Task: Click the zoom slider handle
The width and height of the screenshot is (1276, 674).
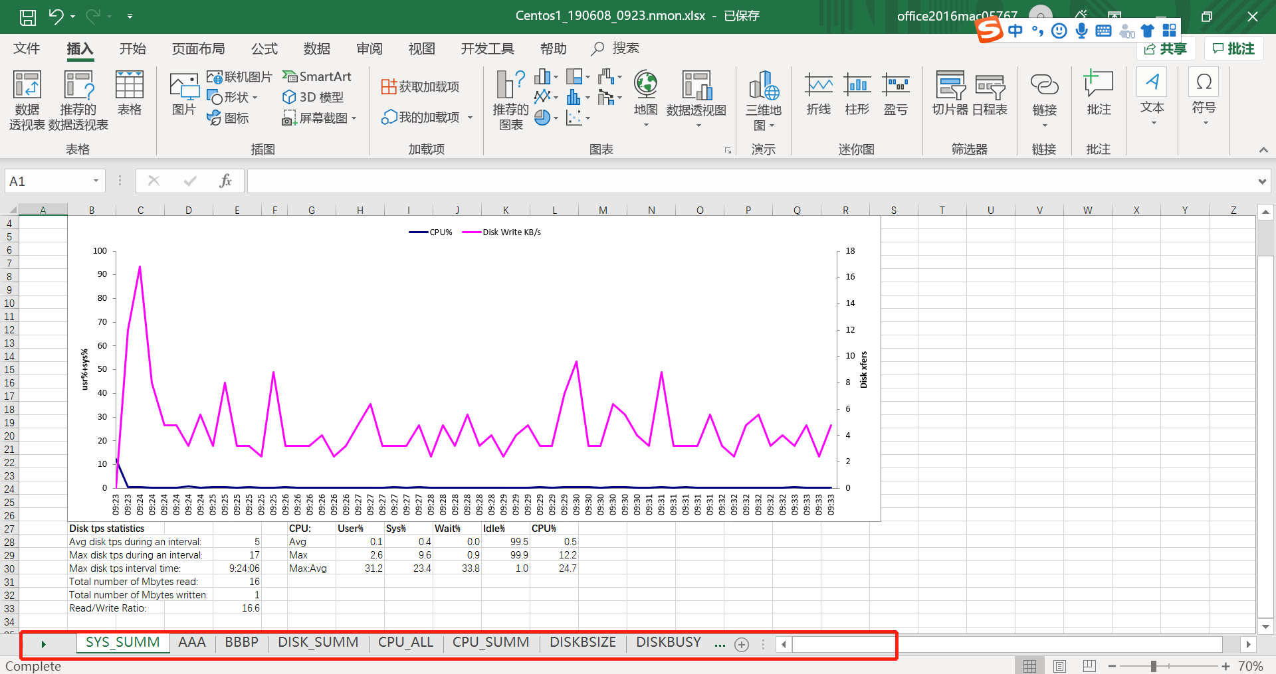Action: pos(1154,666)
